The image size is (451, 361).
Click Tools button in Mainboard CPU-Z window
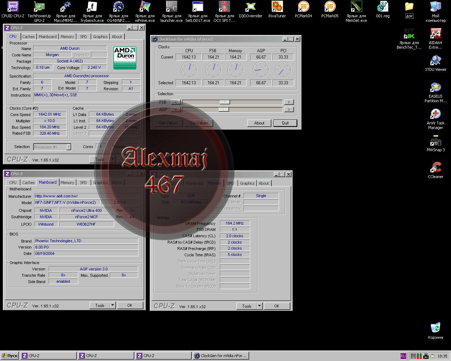[100, 305]
